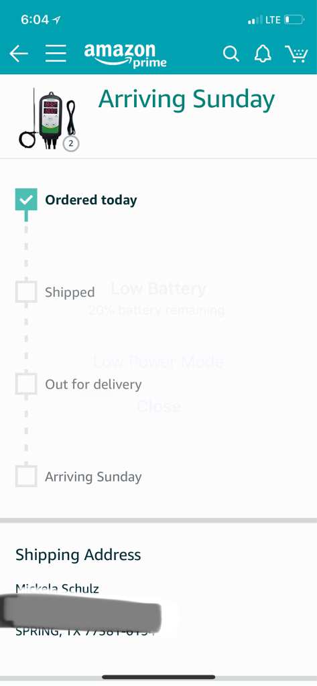Image resolution: width=317 pixels, height=686 pixels.
Task: Tap the Arriving Sunday heading
Action: click(x=186, y=99)
